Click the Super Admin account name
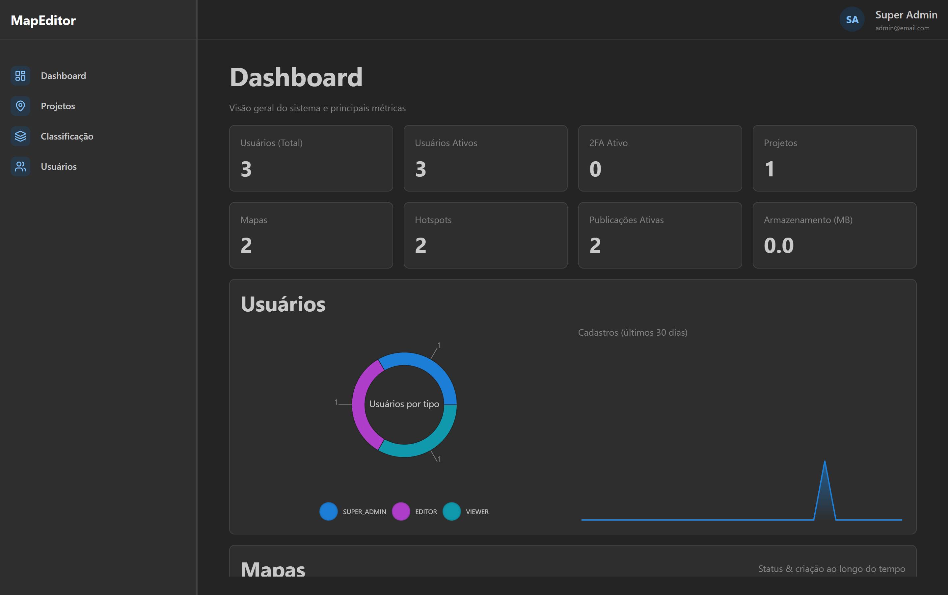This screenshot has height=595, width=948. [x=906, y=14]
